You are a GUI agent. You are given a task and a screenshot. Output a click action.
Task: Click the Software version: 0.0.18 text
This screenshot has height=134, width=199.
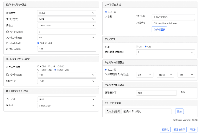coord(185,120)
